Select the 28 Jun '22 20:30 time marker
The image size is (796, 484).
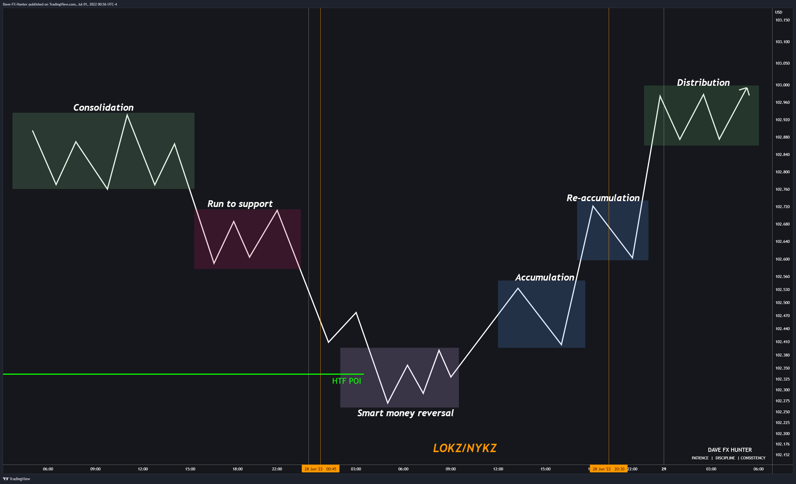pos(609,469)
